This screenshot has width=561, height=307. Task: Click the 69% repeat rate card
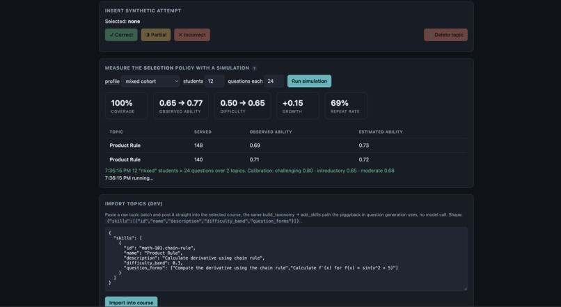pos(346,106)
